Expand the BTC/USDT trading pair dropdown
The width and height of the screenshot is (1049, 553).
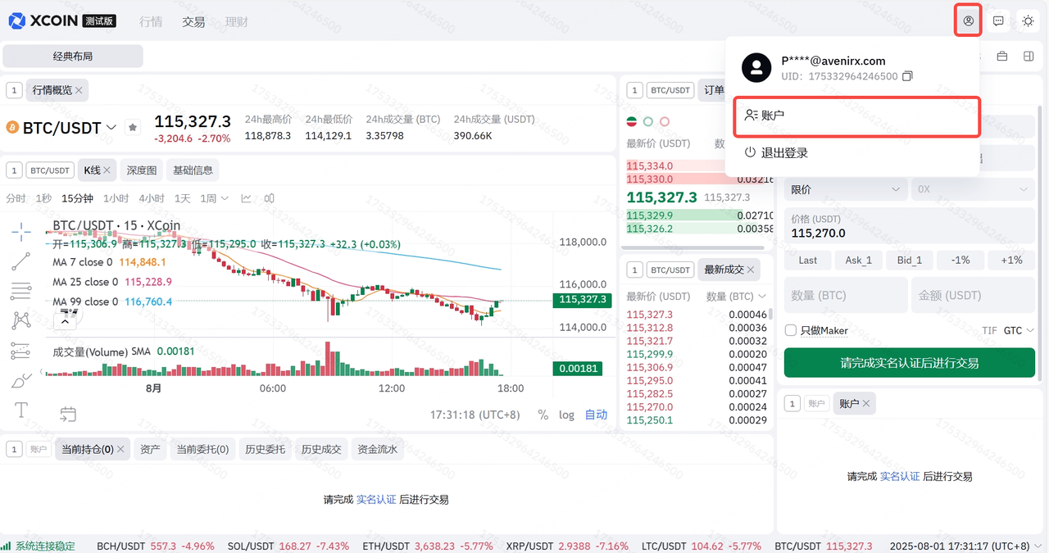pos(111,128)
